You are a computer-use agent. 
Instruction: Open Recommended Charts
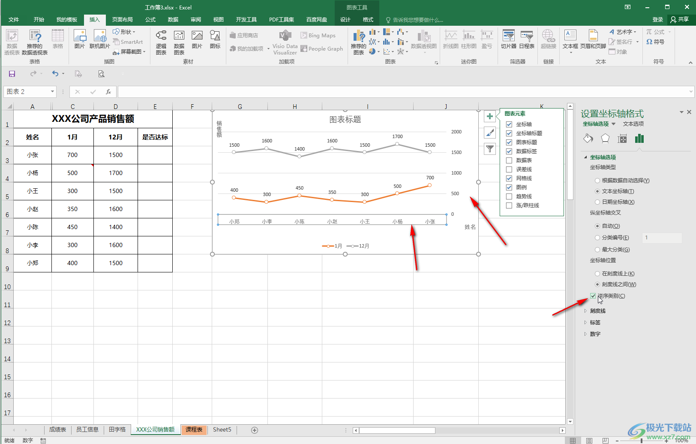coord(358,42)
